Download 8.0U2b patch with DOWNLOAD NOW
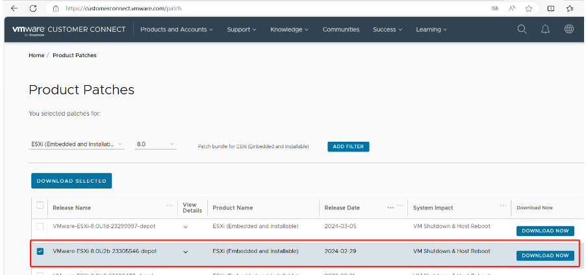Image resolution: width=586 pixels, height=275 pixels. pyautogui.click(x=545, y=255)
